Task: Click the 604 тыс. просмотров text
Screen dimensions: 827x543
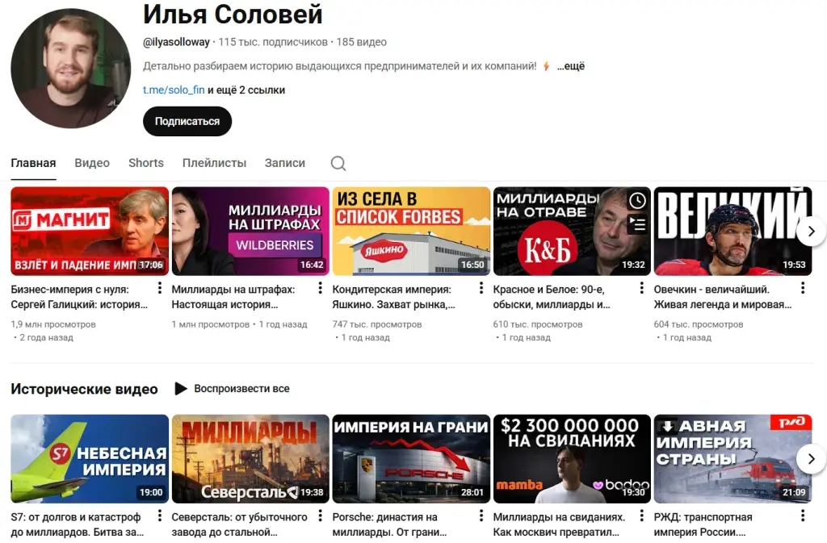Action: (699, 324)
